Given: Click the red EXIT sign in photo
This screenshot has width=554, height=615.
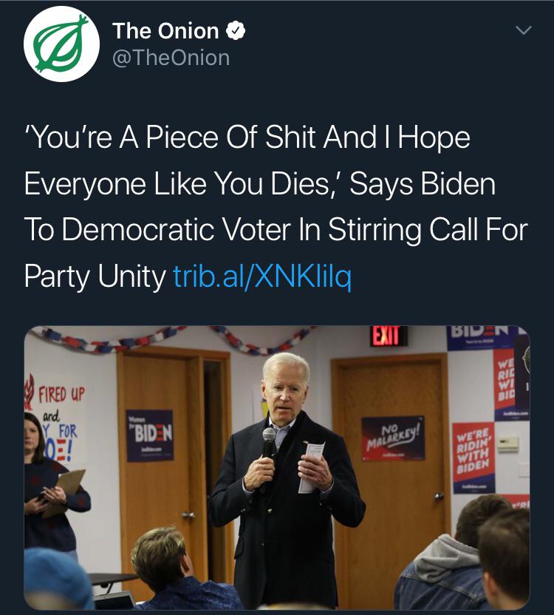Looking at the screenshot, I should click(x=389, y=336).
